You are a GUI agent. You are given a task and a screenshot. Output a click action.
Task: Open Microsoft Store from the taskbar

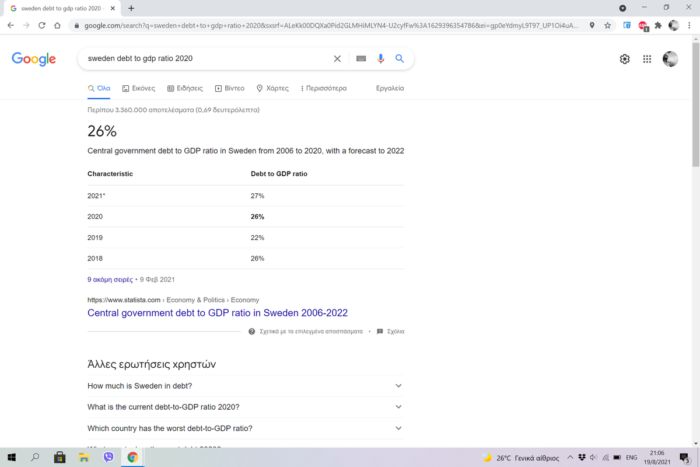point(60,458)
